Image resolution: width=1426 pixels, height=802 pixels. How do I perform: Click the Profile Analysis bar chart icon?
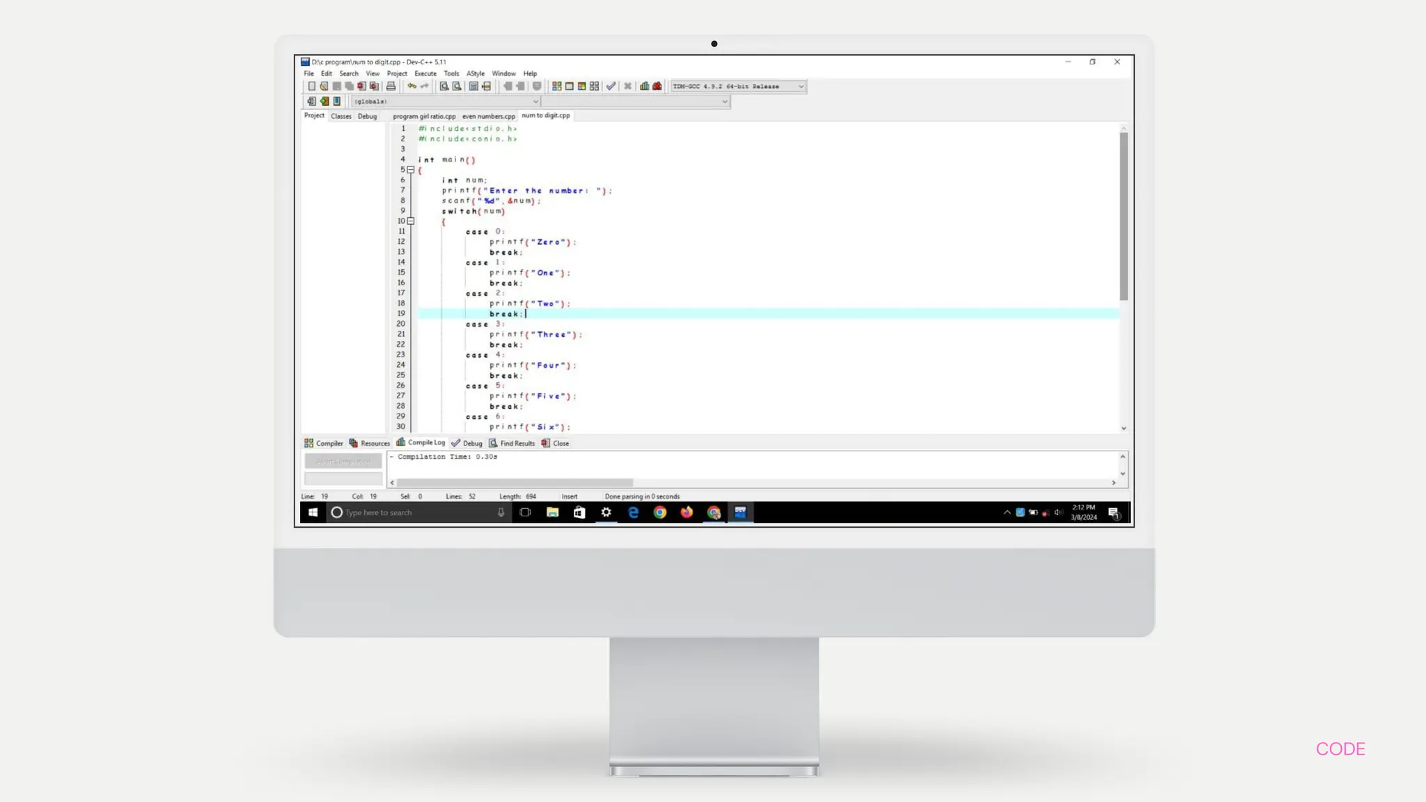click(x=644, y=86)
